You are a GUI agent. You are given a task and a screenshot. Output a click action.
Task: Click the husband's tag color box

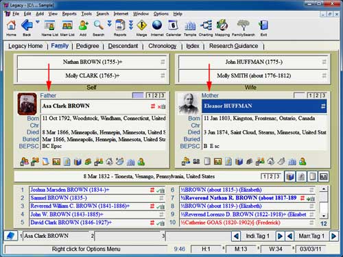click(138, 95)
